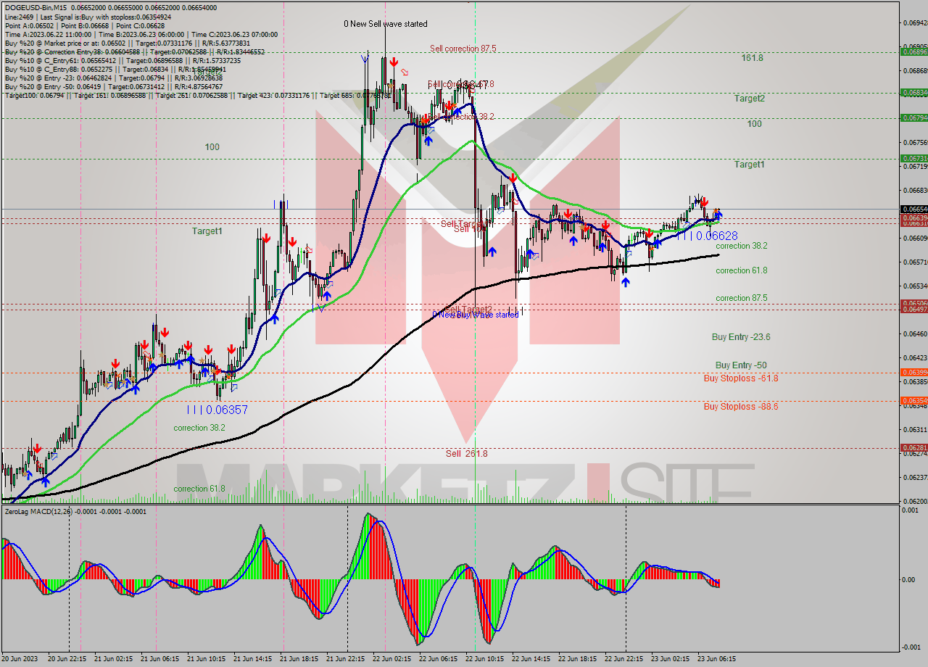Screen dimensions: 928x667
Task: Click the 'Buy Entry -50' label
Action: tap(741, 365)
